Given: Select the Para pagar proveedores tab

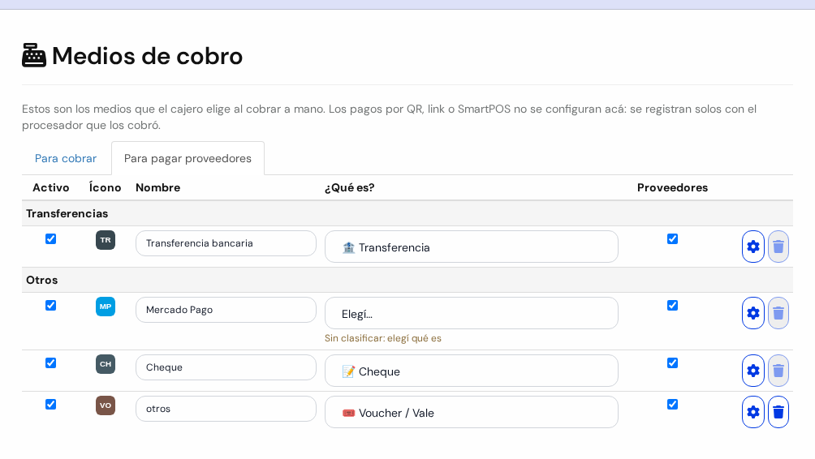Looking at the screenshot, I should pos(188,158).
